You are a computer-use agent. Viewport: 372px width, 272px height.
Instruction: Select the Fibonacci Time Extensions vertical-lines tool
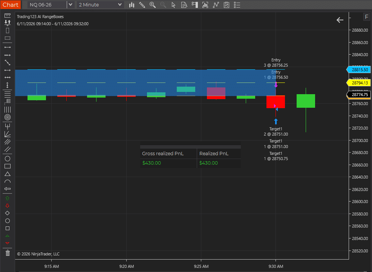[x=8, y=110]
